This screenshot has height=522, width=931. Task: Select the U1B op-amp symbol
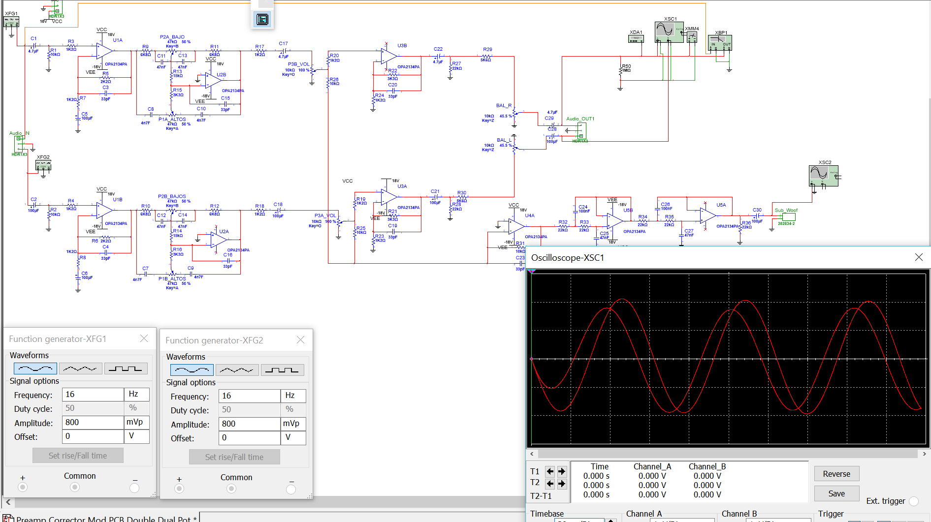(105, 210)
